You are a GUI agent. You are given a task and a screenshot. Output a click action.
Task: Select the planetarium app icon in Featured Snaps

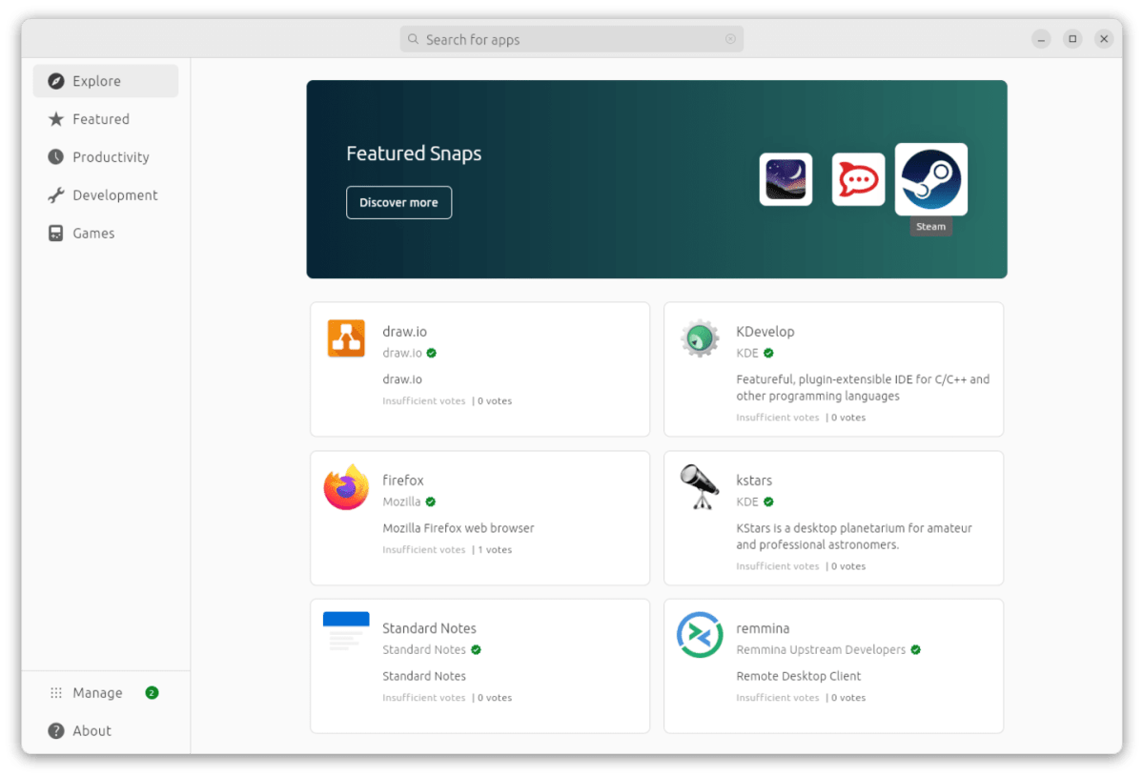(785, 178)
